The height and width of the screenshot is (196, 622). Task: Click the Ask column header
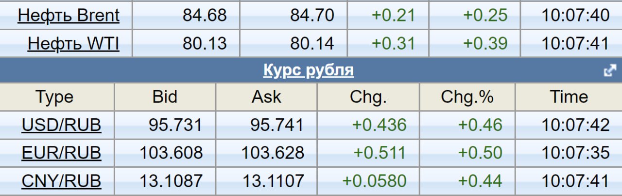pos(266,97)
